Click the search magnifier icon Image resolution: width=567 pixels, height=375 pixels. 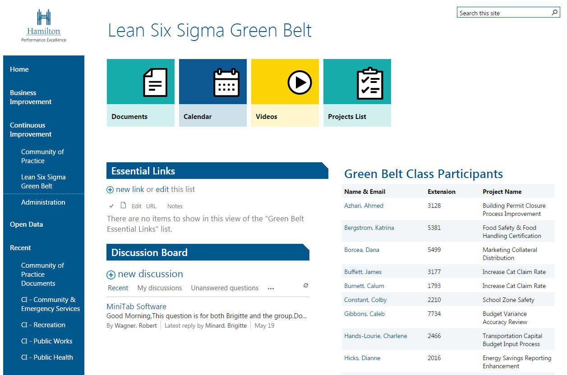(x=555, y=13)
